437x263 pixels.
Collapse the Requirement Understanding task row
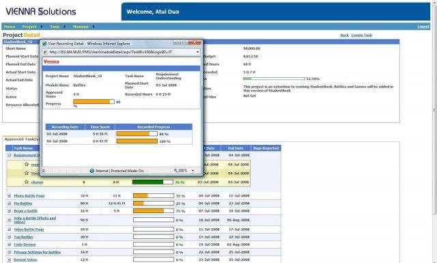tap(9, 155)
